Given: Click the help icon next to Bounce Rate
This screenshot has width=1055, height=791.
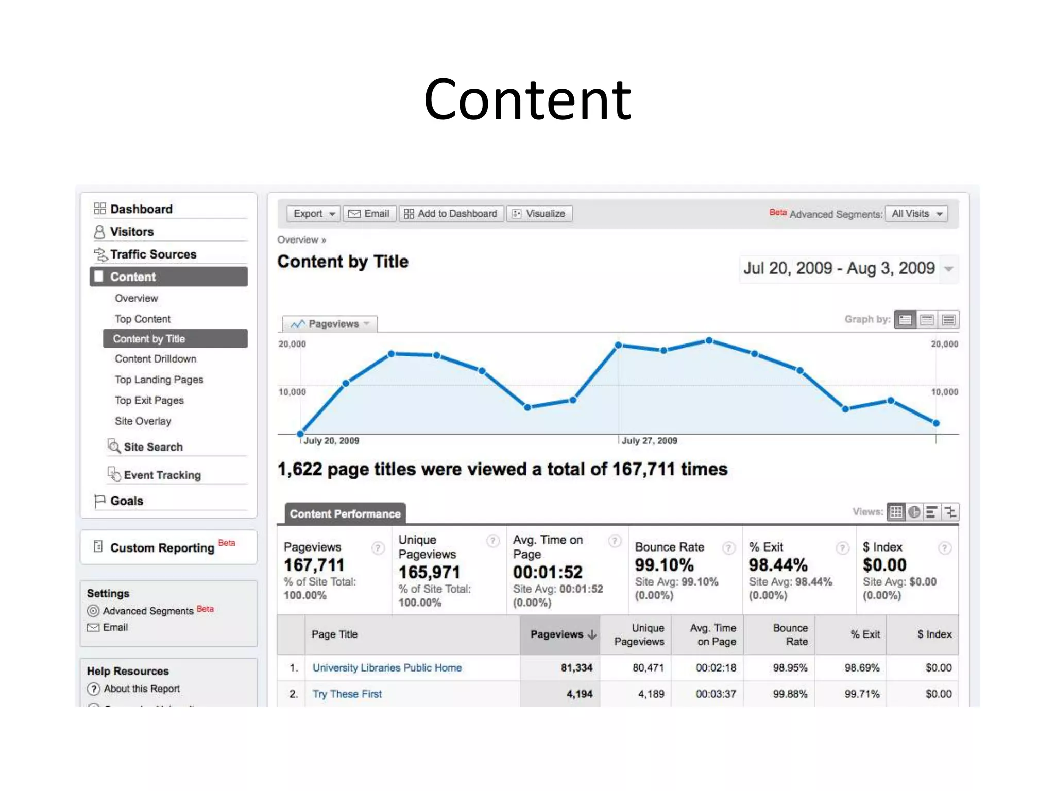Looking at the screenshot, I should click(728, 548).
